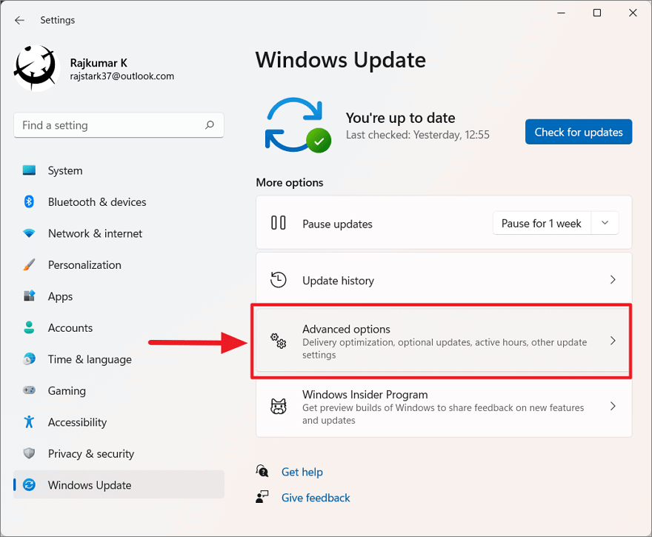The width and height of the screenshot is (652, 537).
Task: Minimize the Settings window
Action: (x=561, y=13)
